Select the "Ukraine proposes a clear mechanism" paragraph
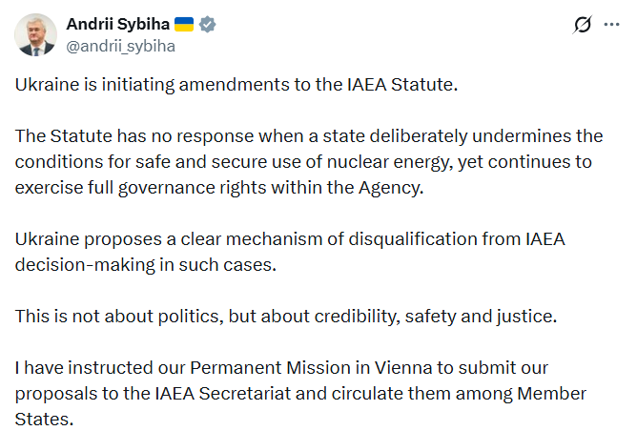Image resolution: width=637 pixels, height=431 pixels. click(x=290, y=251)
